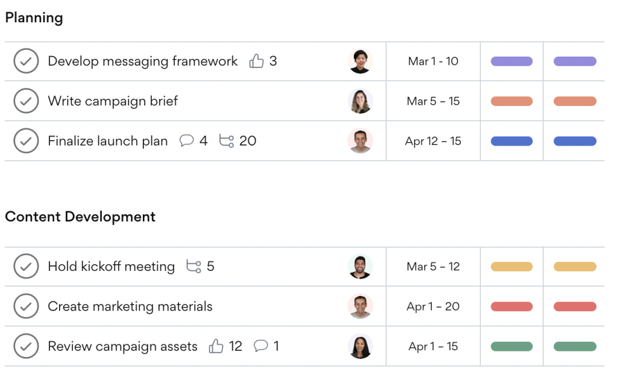This screenshot has width=617, height=384.
Task: Open the comment icon on Finalize launch plan
Action: (187, 141)
